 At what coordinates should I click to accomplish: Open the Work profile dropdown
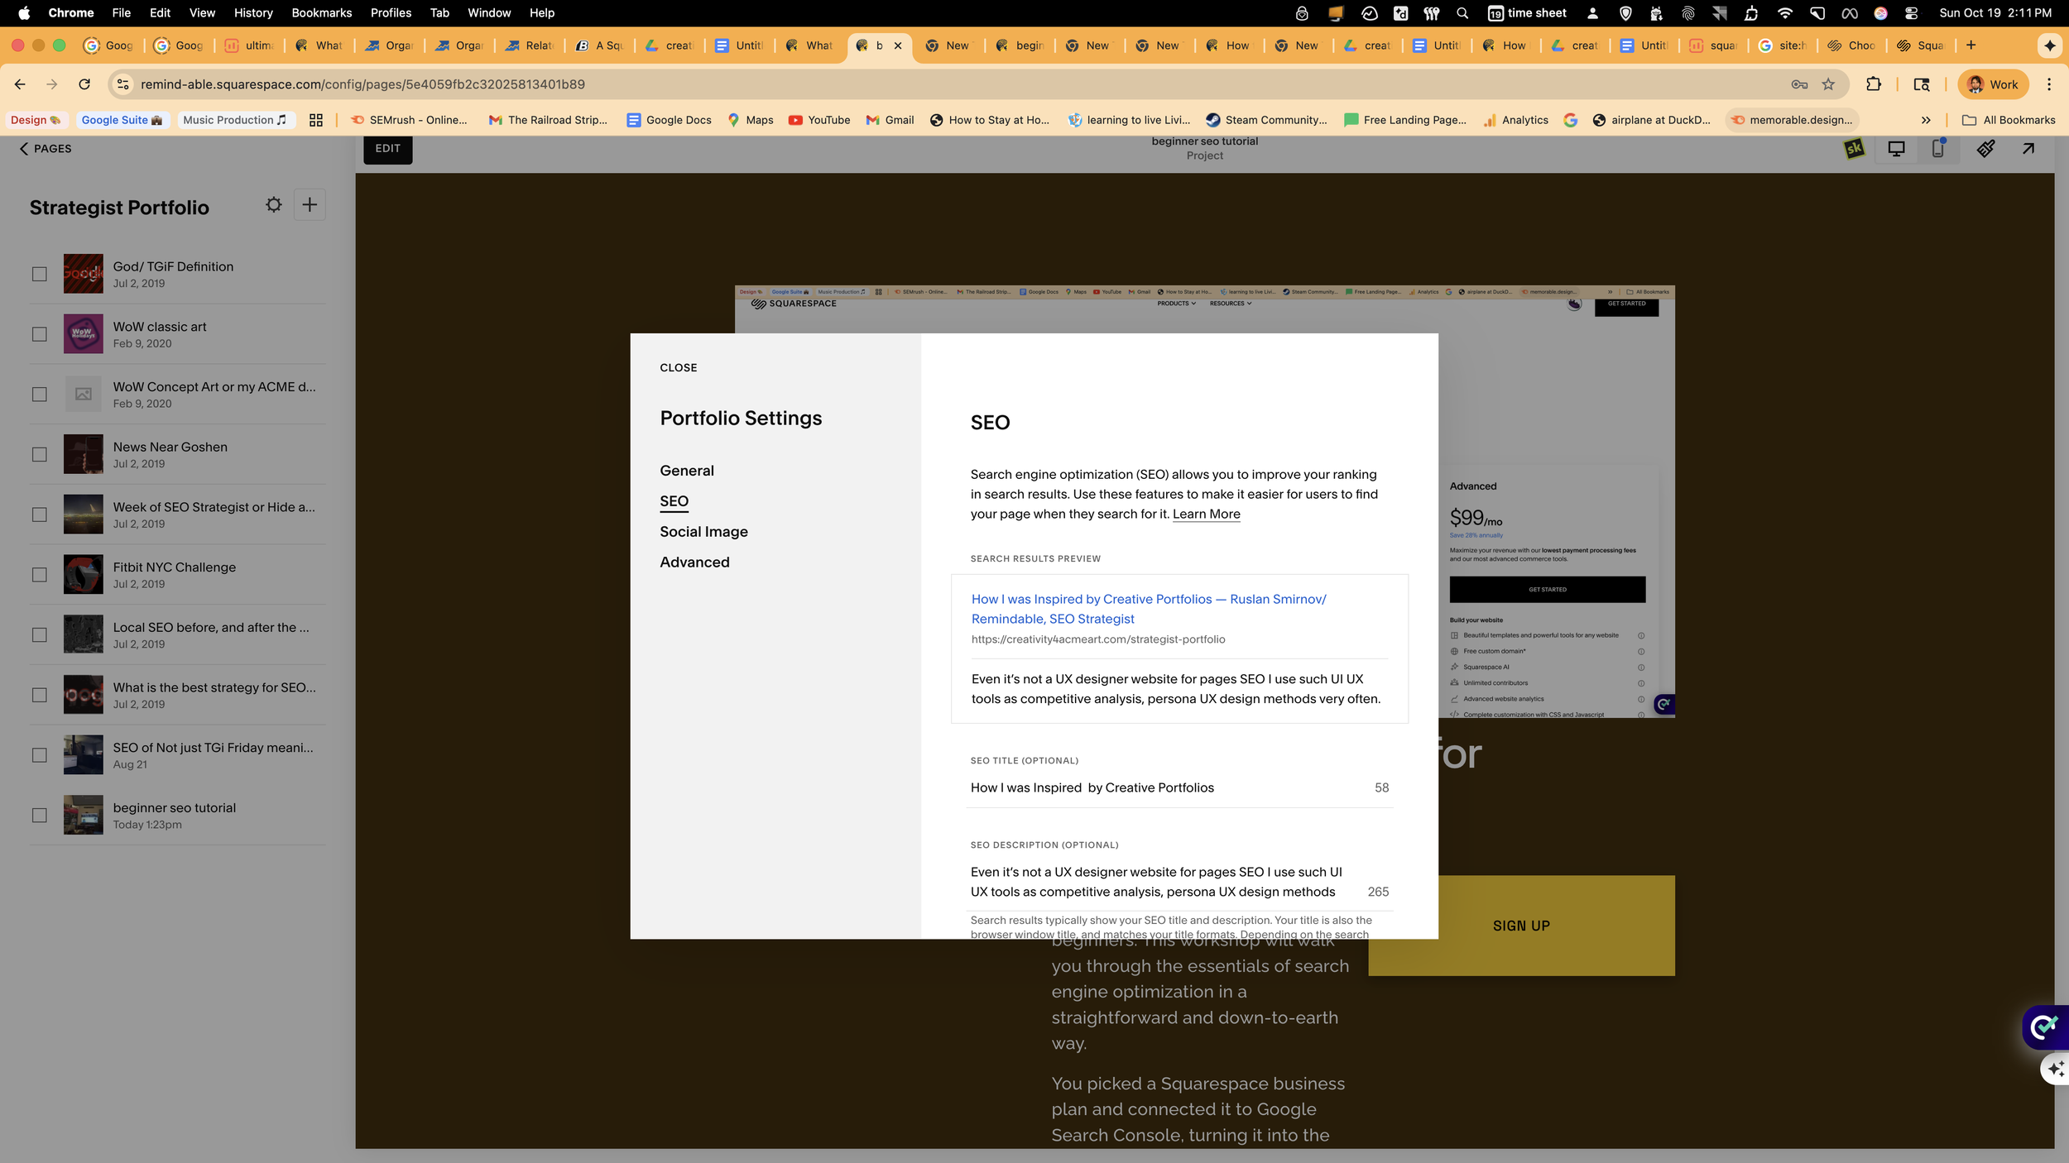(1993, 84)
